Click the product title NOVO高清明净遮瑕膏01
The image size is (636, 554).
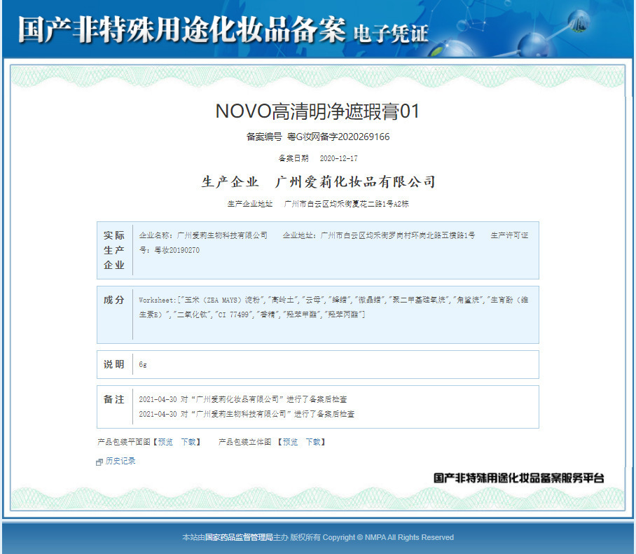tap(317, 111)
